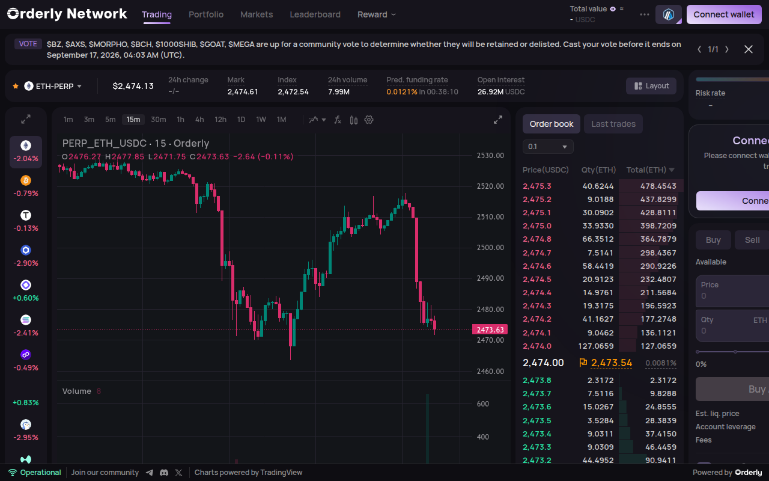The height and width of the screenshot is (481, 769).
Task: Select the token showing +0.60%
Action: click(26, 291)
